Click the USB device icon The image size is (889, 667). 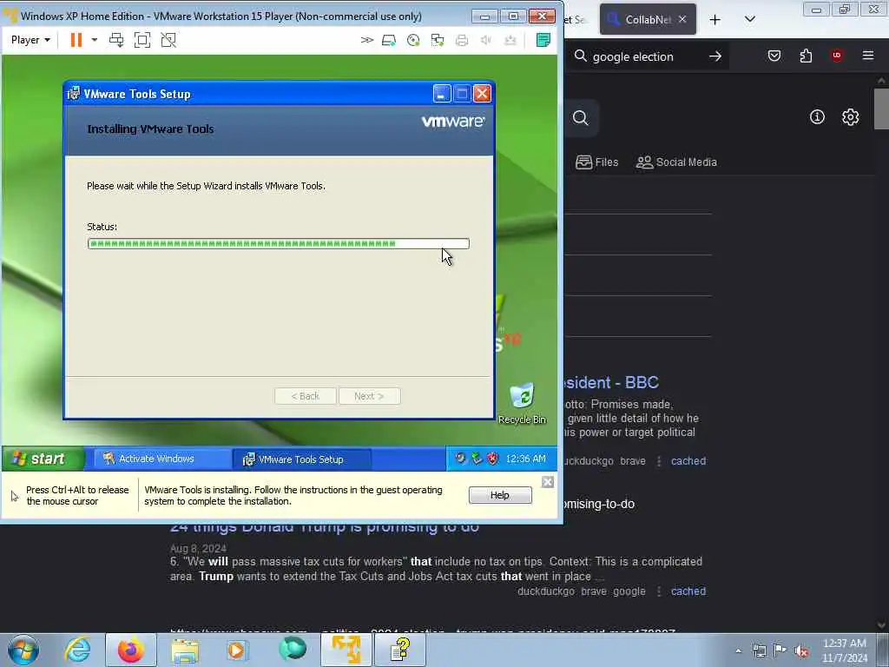[x=510, y=40]
